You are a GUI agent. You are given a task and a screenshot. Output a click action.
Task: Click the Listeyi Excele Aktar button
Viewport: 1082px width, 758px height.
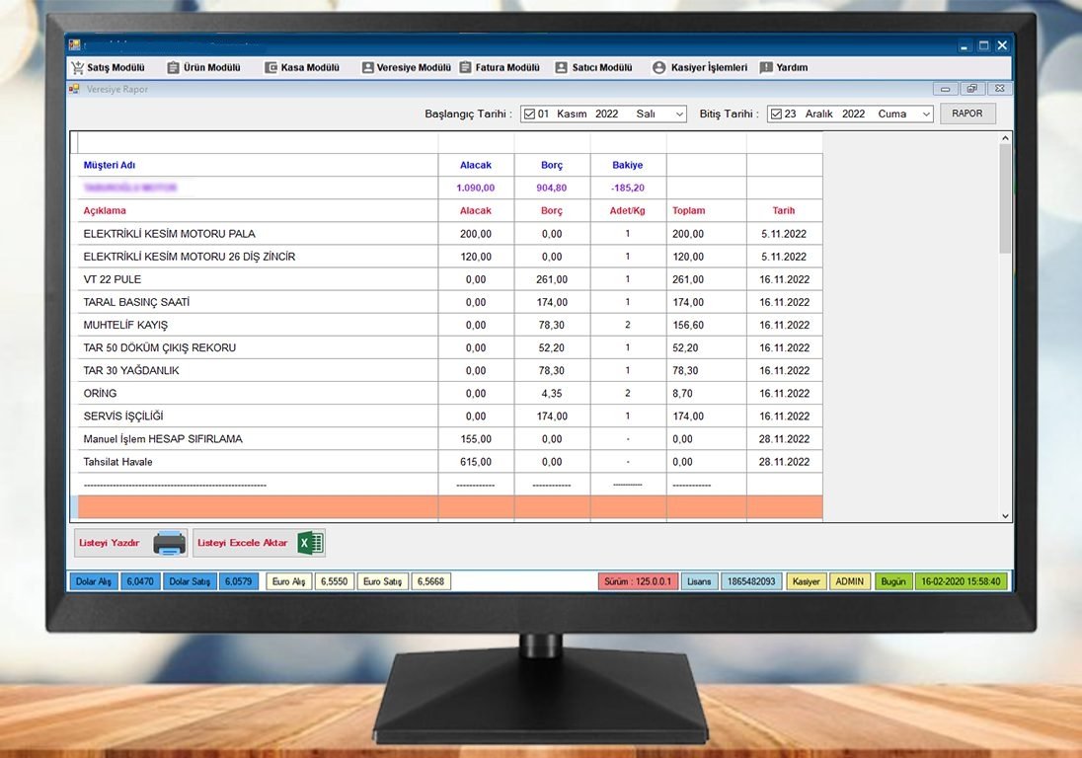click(x=259, y=544)
